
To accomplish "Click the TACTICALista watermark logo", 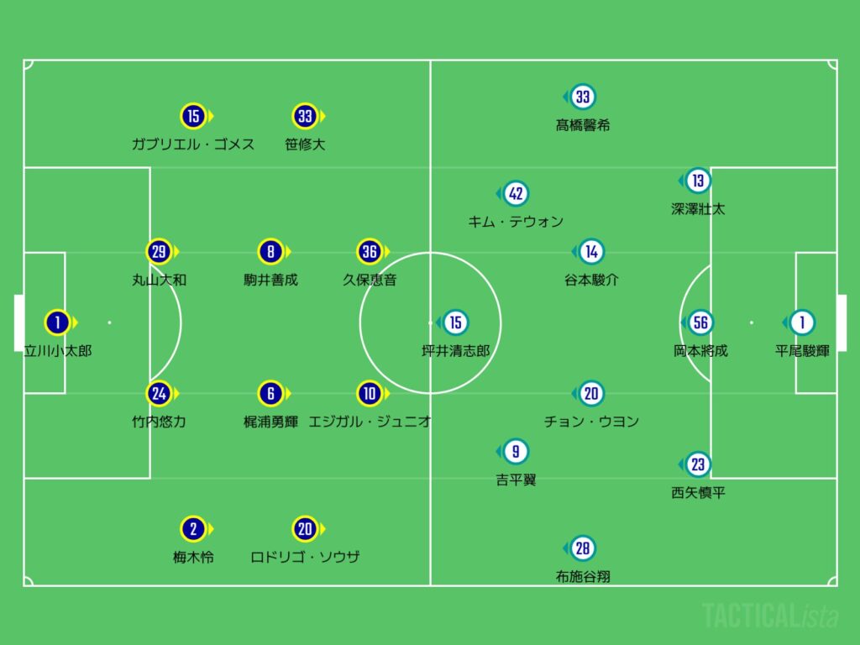I will click(x=770, y=616).
